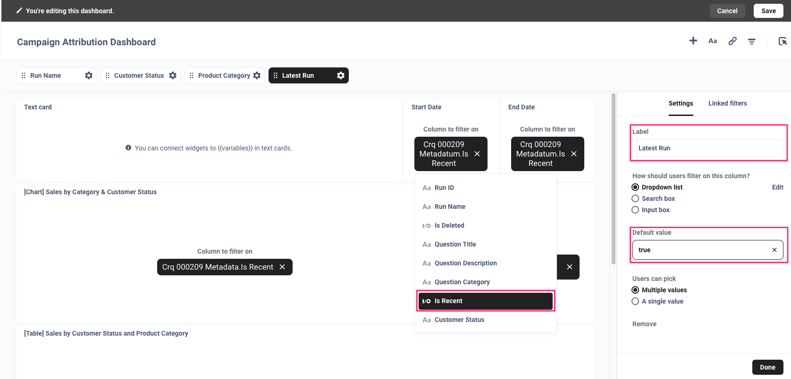Switch to the Linked filters tab
The width and height of the screenshot is (791, 379).
(727, 103)
